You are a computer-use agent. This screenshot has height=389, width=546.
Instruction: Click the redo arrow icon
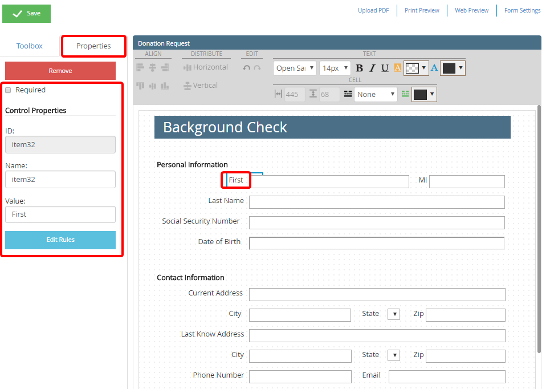click(257, 68)
